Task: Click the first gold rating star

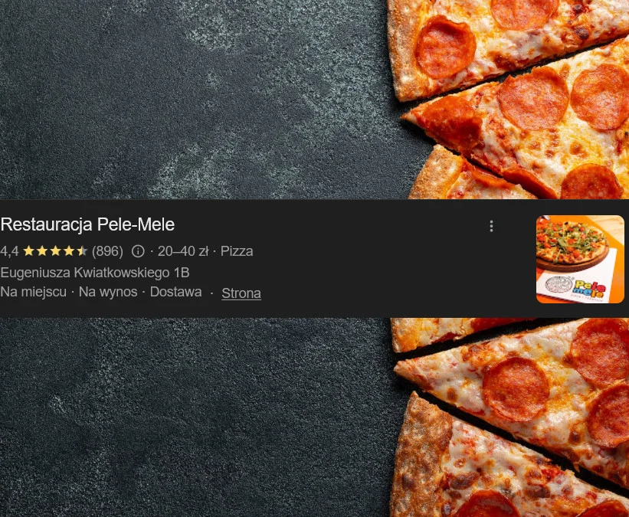Action: click(28, 251)
